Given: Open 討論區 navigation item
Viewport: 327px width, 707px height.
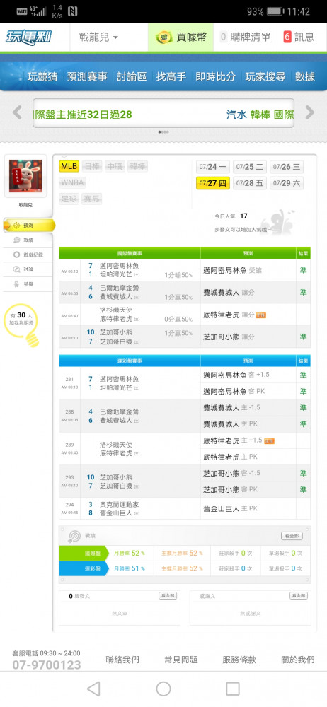Looking at the screenshot, I should (x=132, y=76).
